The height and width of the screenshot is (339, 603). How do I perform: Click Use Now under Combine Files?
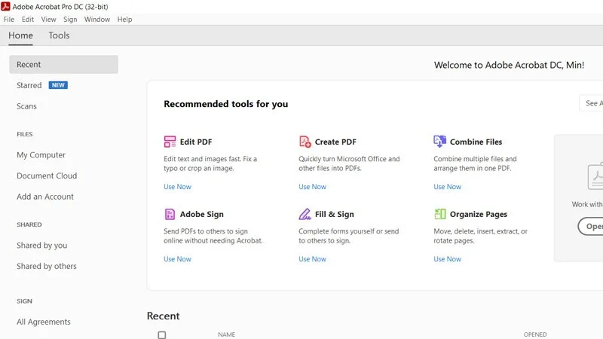click(x=447, y=186)
